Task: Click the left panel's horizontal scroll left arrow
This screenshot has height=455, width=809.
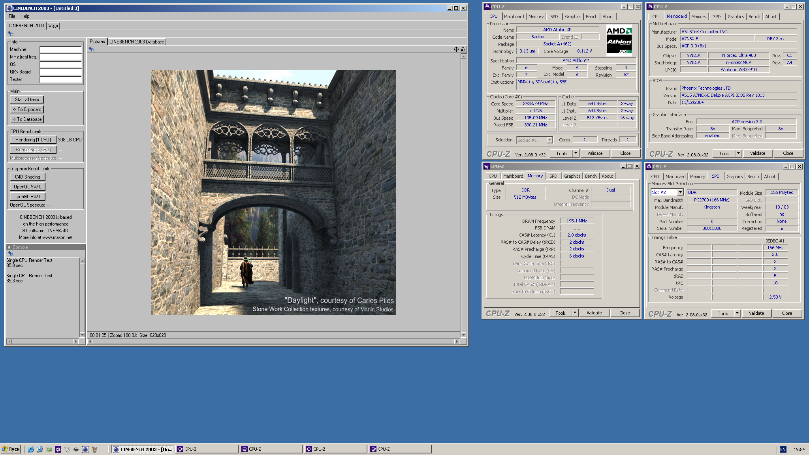Action: pyautogui.click(x=9, y=341)
